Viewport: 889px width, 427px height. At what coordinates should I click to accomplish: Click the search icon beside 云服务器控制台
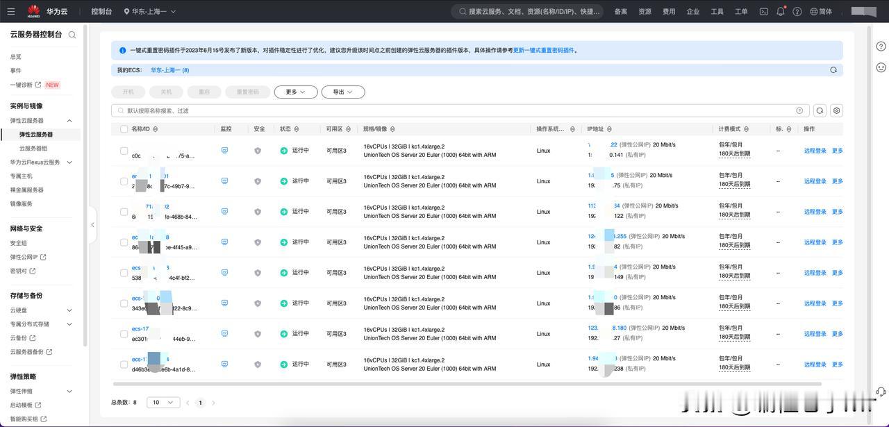(x=72, y=35)
